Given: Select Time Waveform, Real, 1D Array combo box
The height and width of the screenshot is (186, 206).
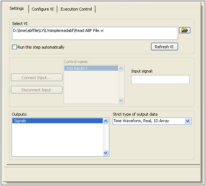Looking at the screenshot, I should click(152, 121).
